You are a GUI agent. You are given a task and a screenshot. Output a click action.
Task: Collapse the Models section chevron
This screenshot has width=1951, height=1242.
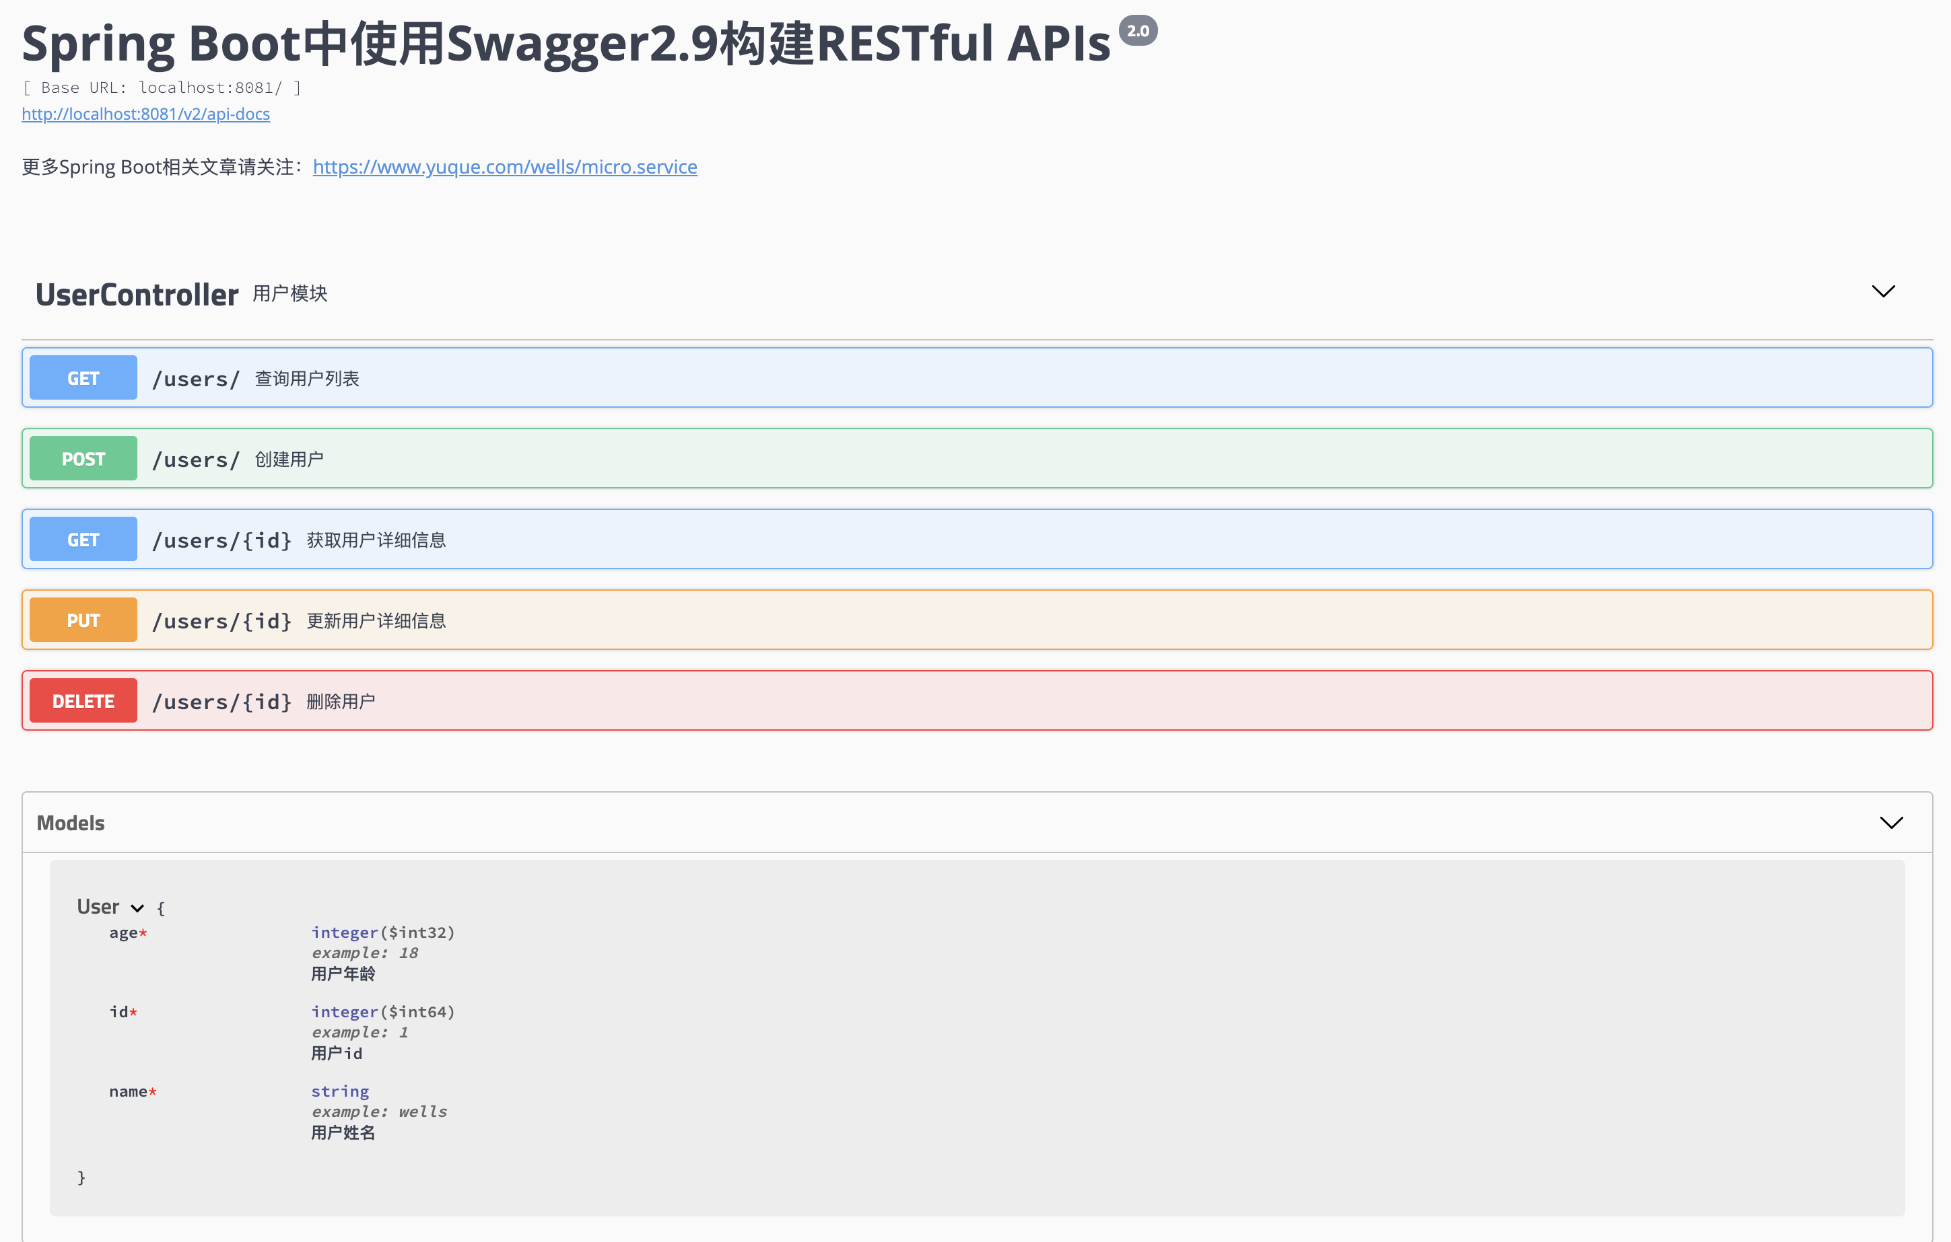[x=1891, y=823]
